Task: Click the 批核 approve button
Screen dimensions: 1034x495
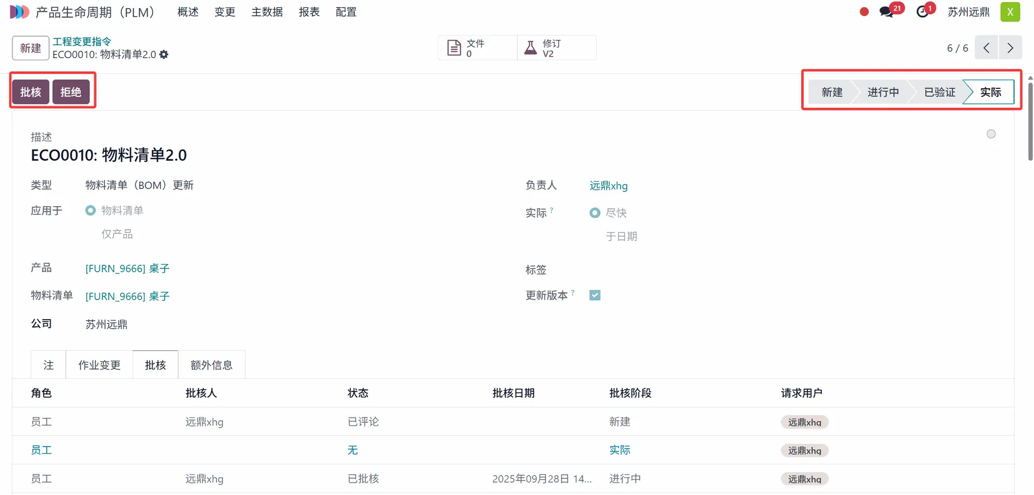Action: pos(31,92)
